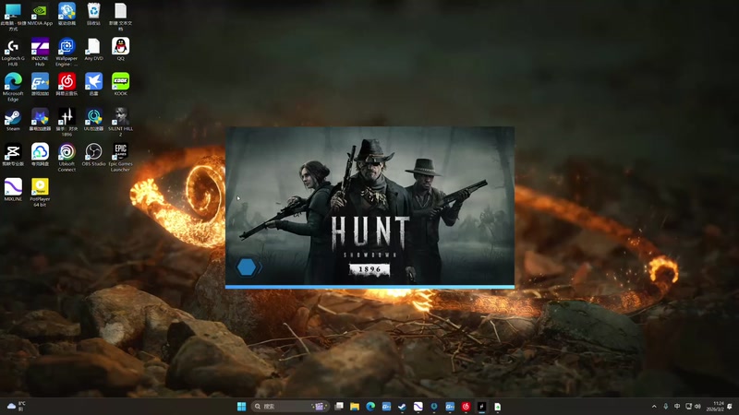Launch Ubisoft Connect from the desktop
The image size is (739, 415).
tap(67, 157)
